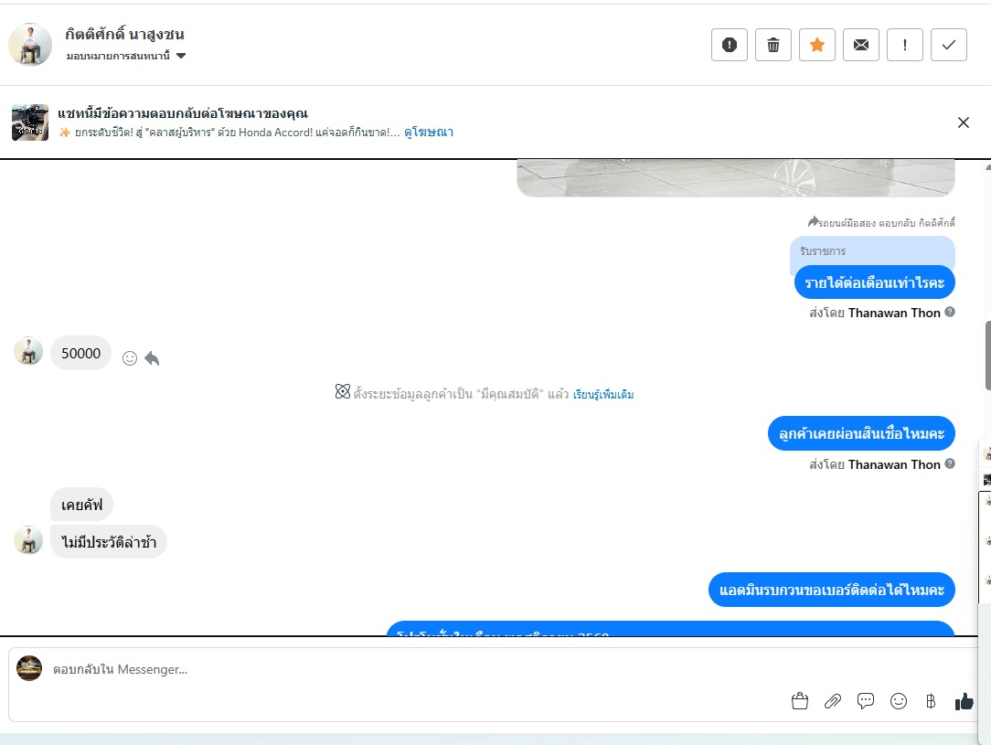Close the ad reply banner
Viewport: 991px width, 745px height.
964,122
